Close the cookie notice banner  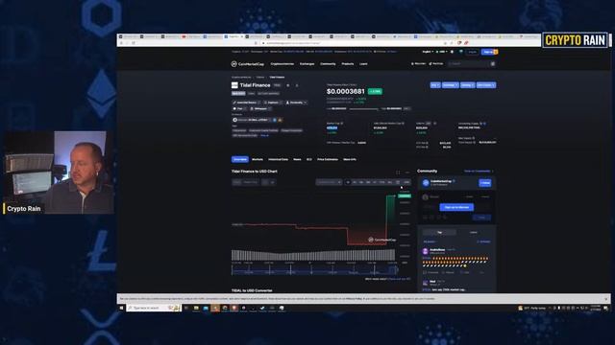(x=606, y=299)
